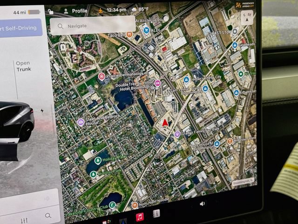Open the controls sliders icon
This screenshot has height=224, width=298.
pyautogui.click(x=24, y=220)
